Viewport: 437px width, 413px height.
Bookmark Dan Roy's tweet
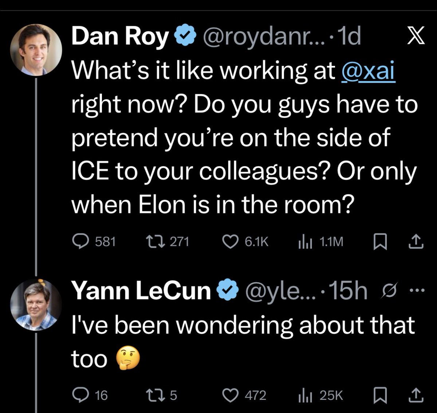pos(379,242)
